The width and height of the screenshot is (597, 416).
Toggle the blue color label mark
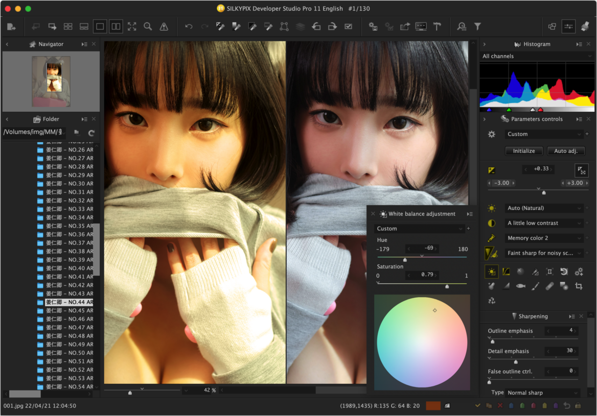tap(511, 406)
